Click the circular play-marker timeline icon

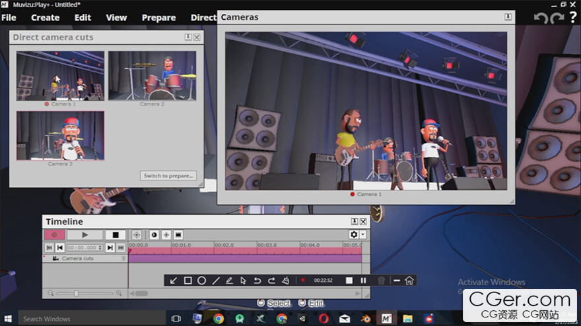click(x=154, y=234)
